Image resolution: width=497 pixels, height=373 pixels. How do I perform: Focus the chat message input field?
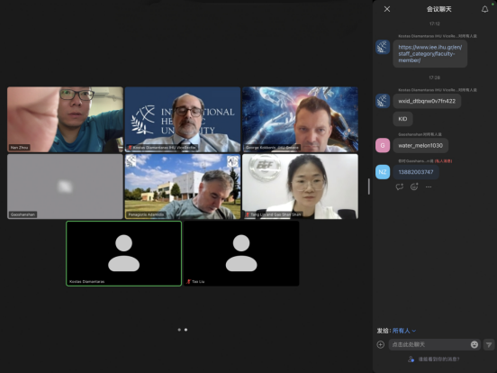pos(435,344)
